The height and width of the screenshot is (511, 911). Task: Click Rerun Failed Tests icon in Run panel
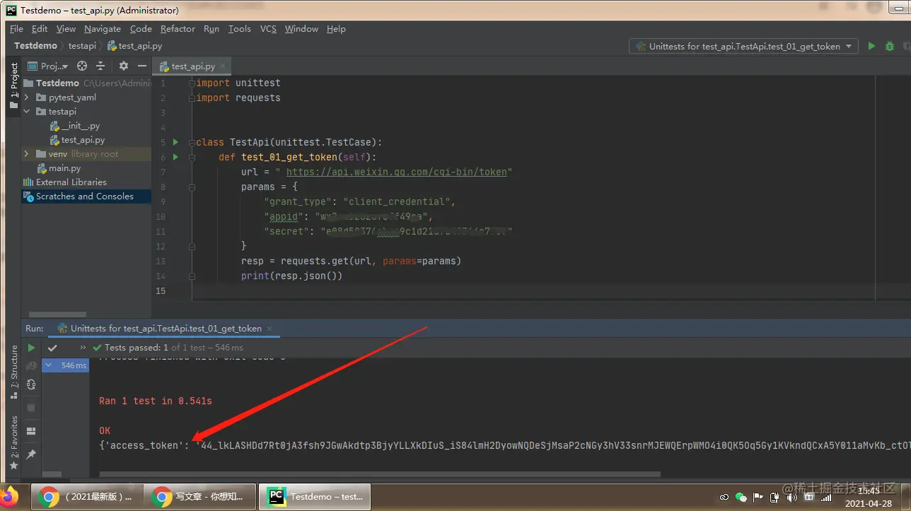pos(31,366)
